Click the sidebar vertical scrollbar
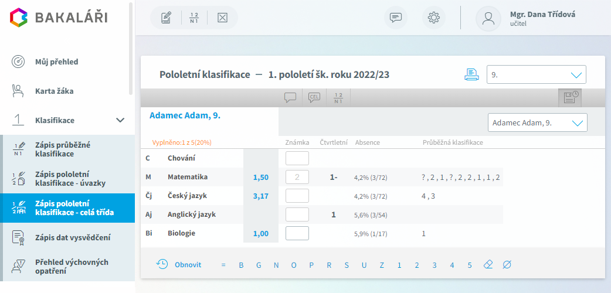 tap(131, 49)
